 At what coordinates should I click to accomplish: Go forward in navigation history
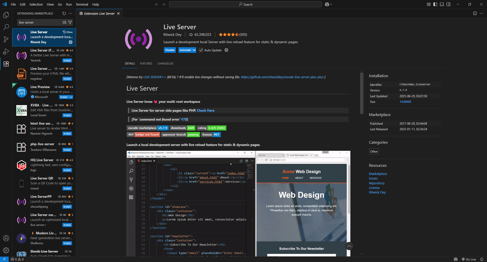pyautogui.click(x=163, y=4)
